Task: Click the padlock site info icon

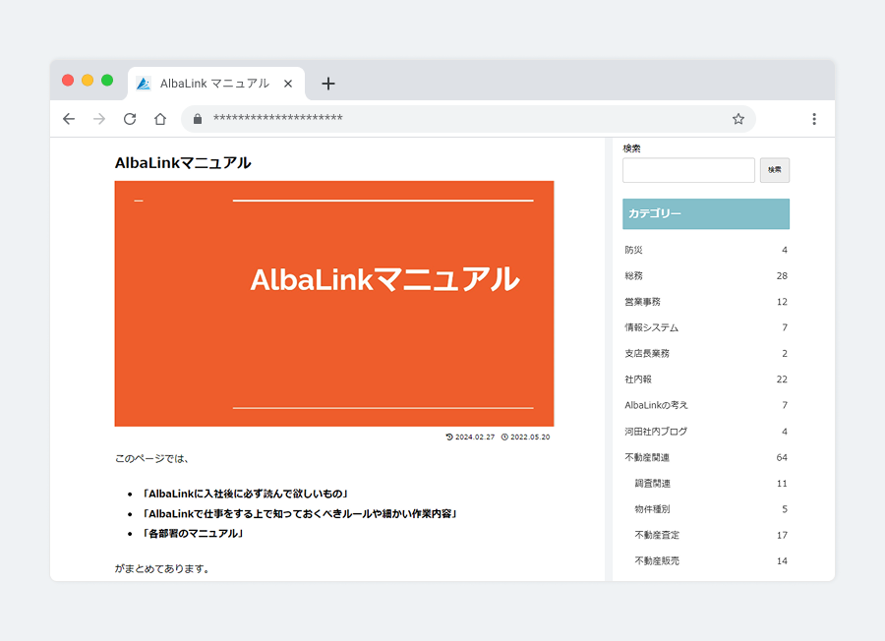Action: (198, 119)
